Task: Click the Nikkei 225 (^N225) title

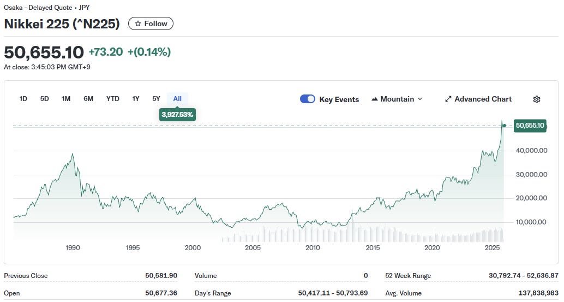Action: 62,24
